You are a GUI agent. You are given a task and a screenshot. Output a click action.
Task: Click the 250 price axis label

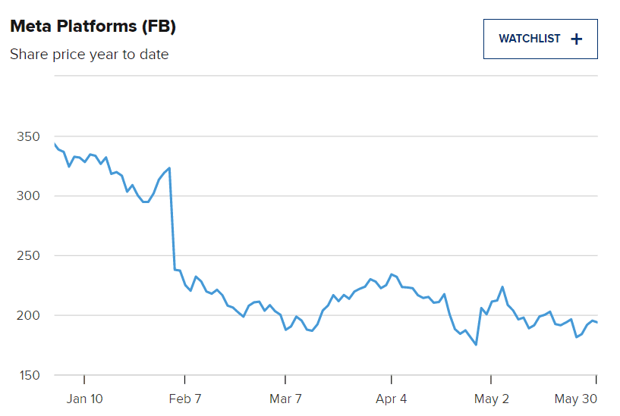pos(27,256)
